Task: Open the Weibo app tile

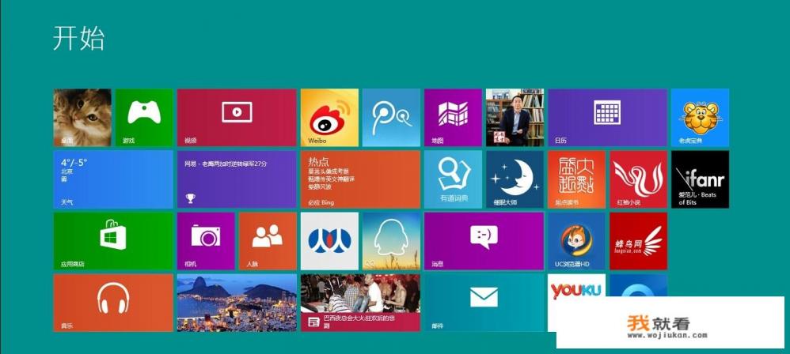Action: point(329,118)
